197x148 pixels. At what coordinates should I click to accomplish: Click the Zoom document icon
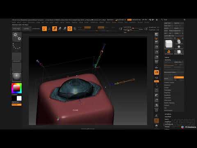coord(156,47)
